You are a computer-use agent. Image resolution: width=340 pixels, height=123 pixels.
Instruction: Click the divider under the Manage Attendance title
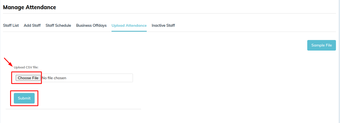[x=169, y=13]
